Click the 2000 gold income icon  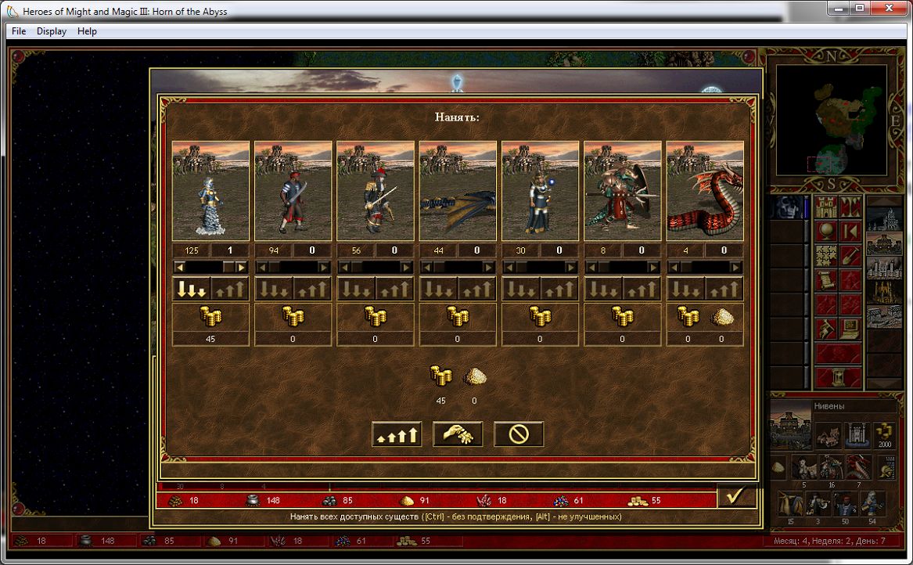pyautogui.click(x=885, y=435)
